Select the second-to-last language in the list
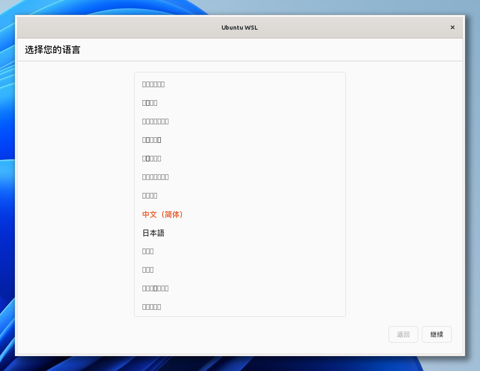Screen dimensions: 480x371 click(156, 288)
